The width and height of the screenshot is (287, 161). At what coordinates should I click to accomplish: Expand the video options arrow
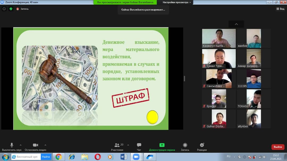point(45,145)
